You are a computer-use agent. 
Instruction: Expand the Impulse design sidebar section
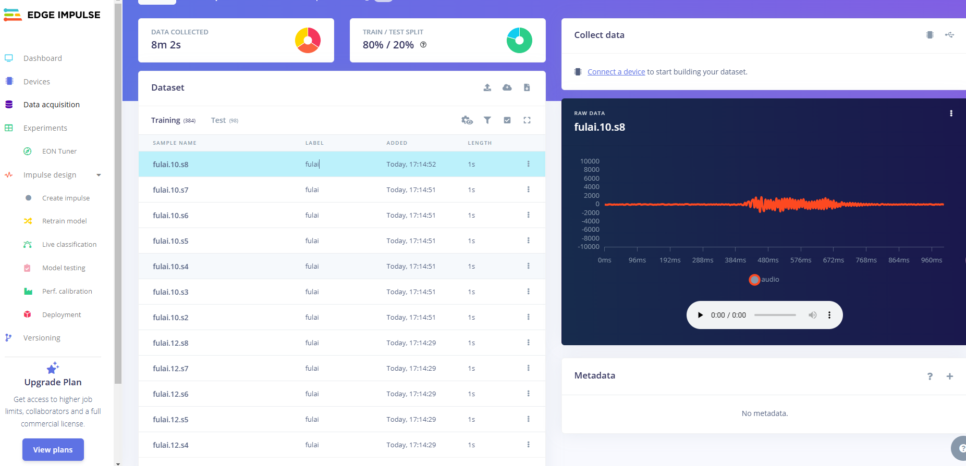click(99, 175)
